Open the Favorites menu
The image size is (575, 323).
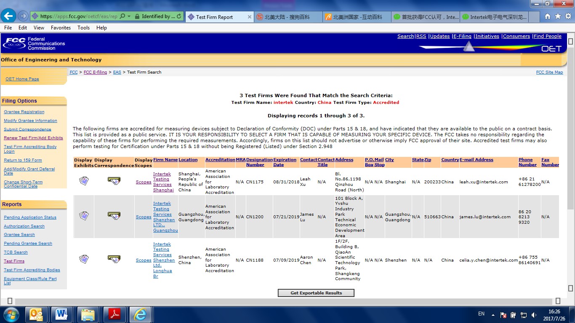pos(61,28)
